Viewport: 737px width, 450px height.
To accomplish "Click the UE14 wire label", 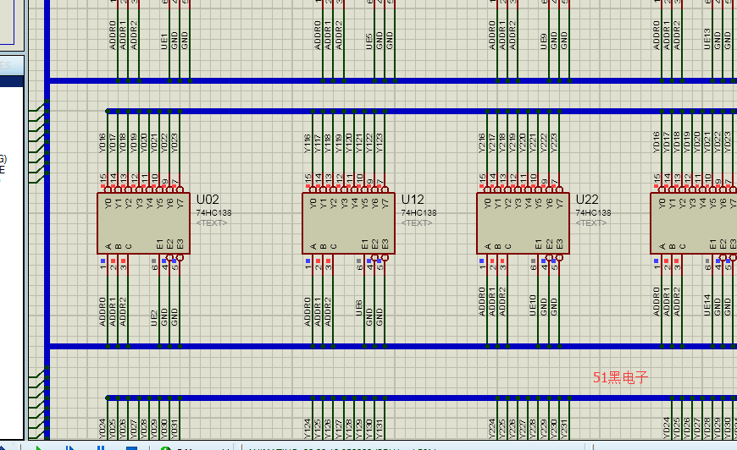I will tap(707, 305).
